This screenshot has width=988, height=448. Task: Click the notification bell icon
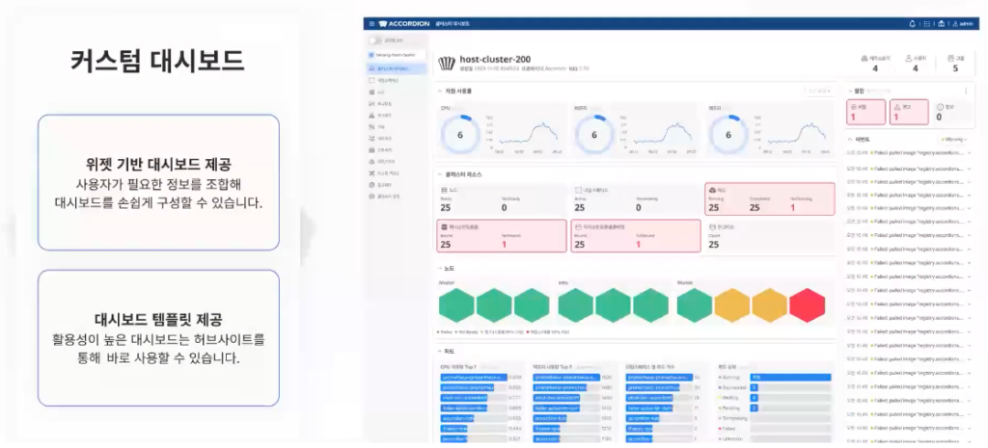[x=912, y=24]
